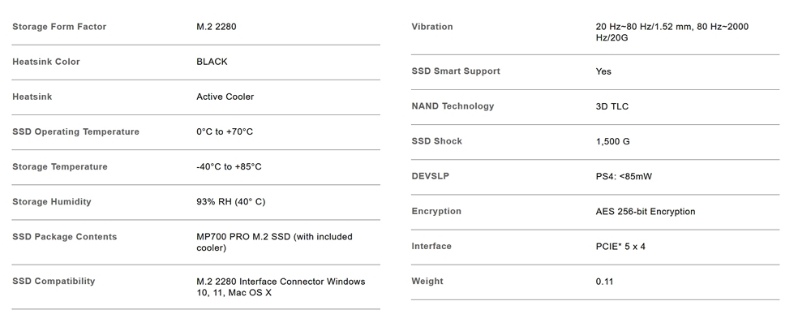This screenshot has height=327, width=811.
Task: Select the SSD Smart Support Yes value
Action: 603,71
